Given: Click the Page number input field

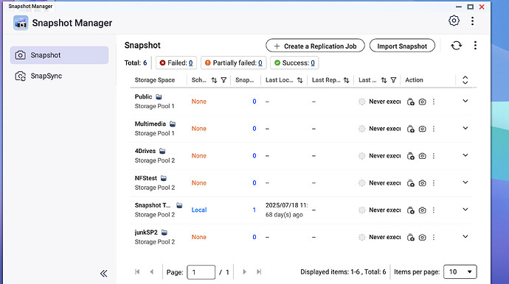Looking at the screenshot, I should (x=201, y=272).
